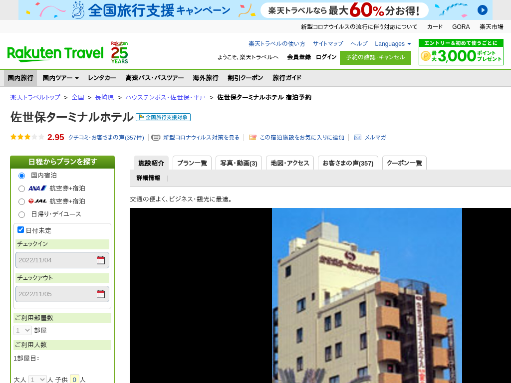Viewport: 511px width, 383px height.
Task: Click the 子供 count input field
Action: (75, 380)
